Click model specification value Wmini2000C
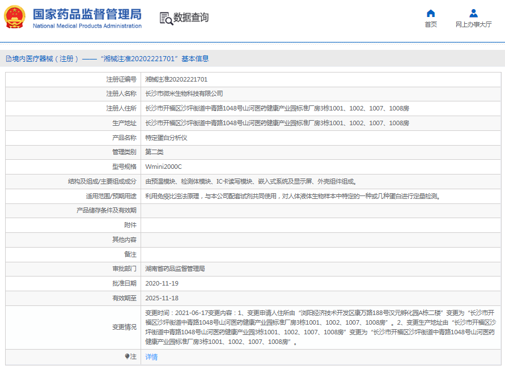505x370 pixels. (x=164, y=167)
